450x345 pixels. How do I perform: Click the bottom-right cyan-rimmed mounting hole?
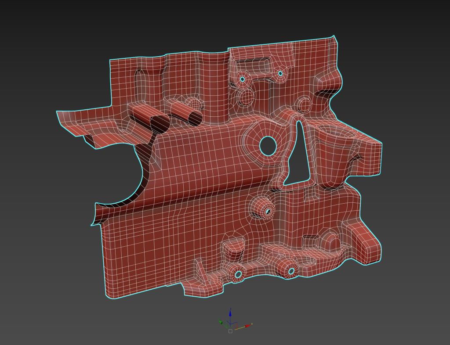point(291,272)
